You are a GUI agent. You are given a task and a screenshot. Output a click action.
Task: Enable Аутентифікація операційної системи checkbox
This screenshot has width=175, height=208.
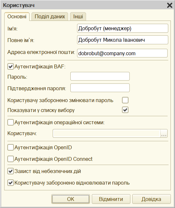point(11,122)
